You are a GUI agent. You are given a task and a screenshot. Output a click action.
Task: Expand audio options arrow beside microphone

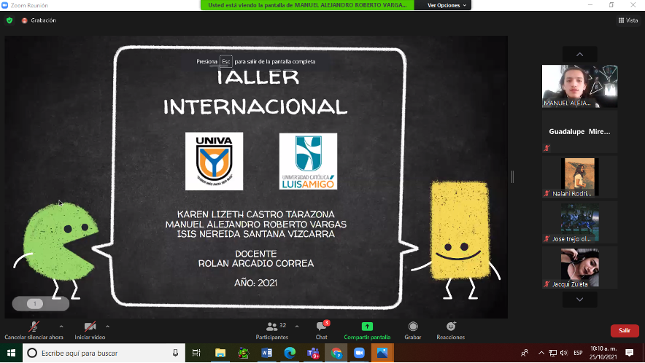coord(61,327)
